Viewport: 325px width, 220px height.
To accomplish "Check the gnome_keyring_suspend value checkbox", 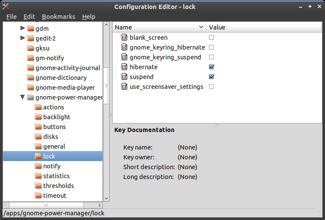I will tap(211, 57).
